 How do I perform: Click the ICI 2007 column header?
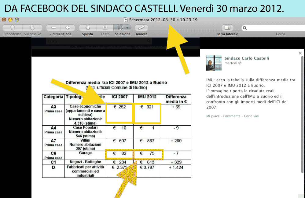(x=119, y=99)
